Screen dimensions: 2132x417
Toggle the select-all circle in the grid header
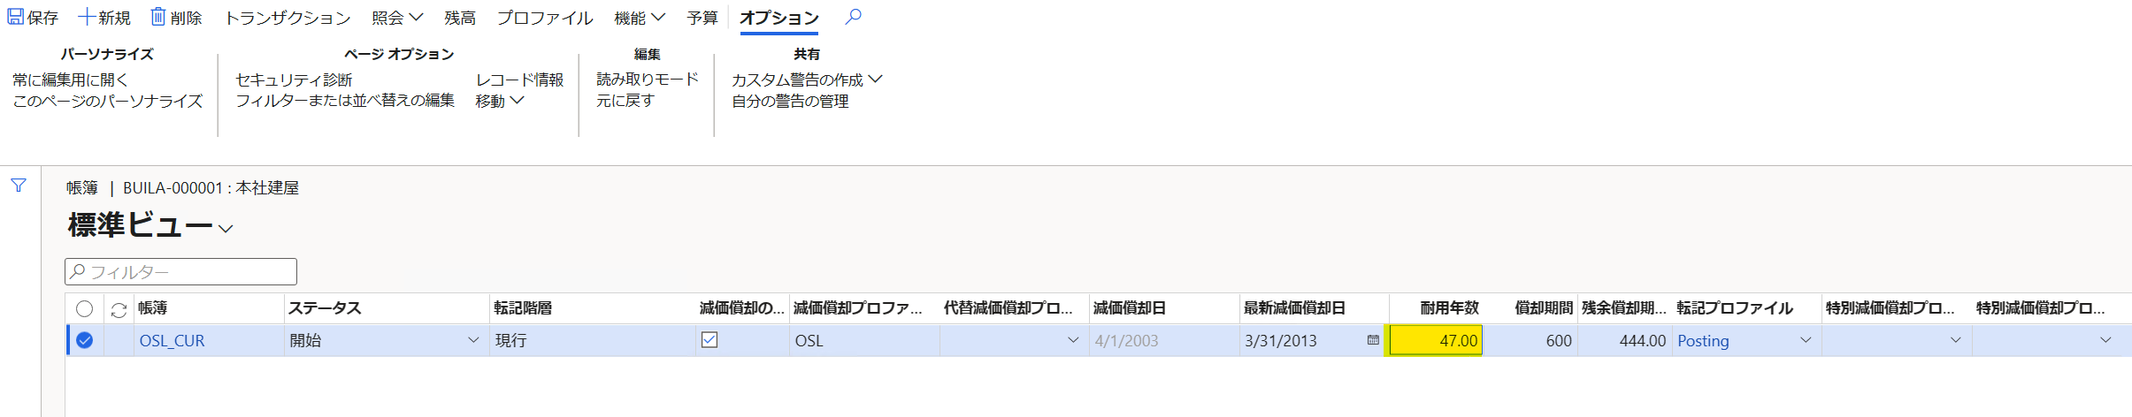pos(84,308)
